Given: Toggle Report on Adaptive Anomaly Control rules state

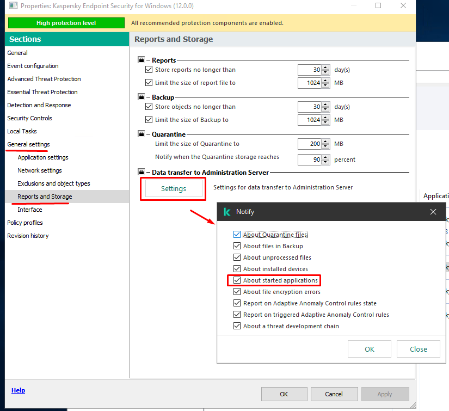Looking at the screenshot, I should 237,303.
